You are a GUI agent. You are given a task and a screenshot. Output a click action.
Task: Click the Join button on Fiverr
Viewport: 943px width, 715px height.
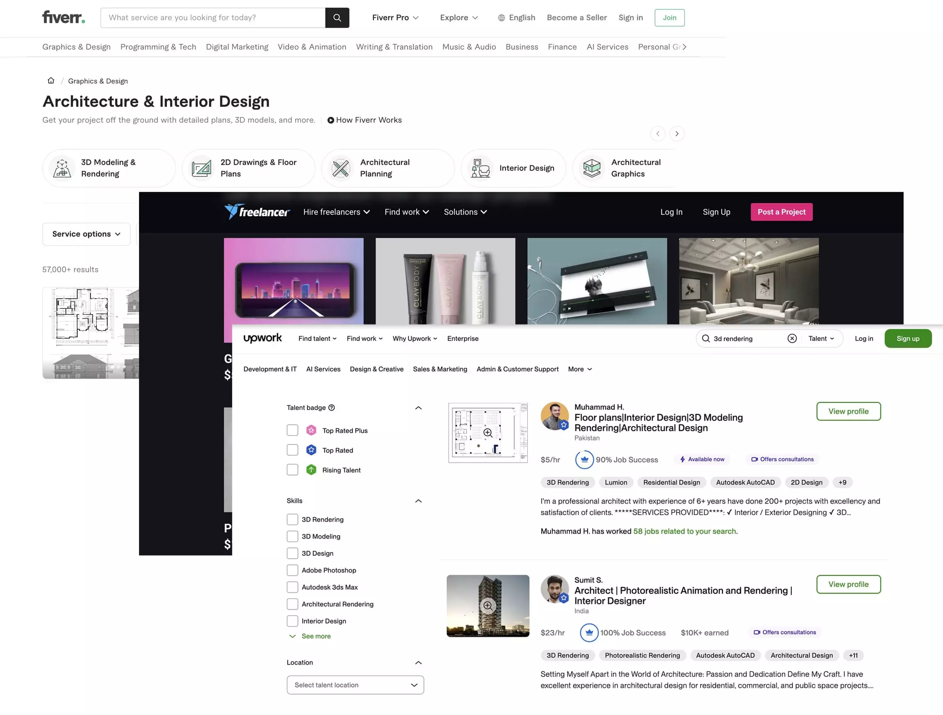coord(669,18)
